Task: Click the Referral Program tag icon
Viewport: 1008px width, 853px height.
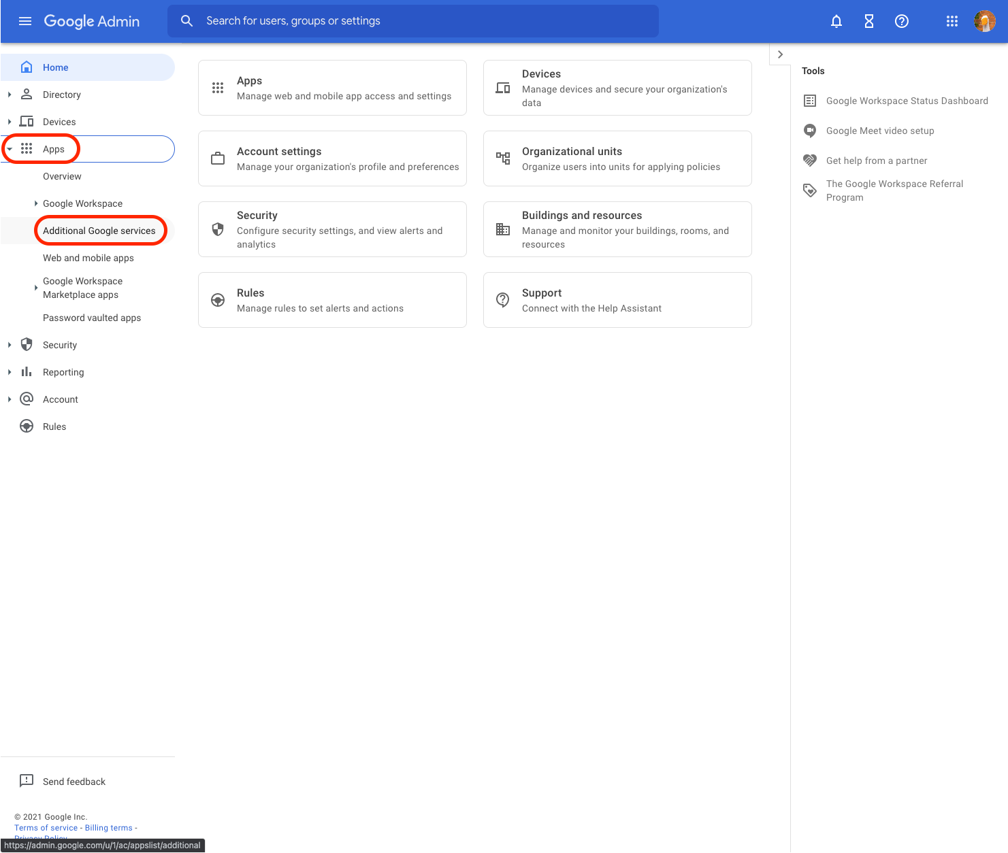Action: point(810,190)
